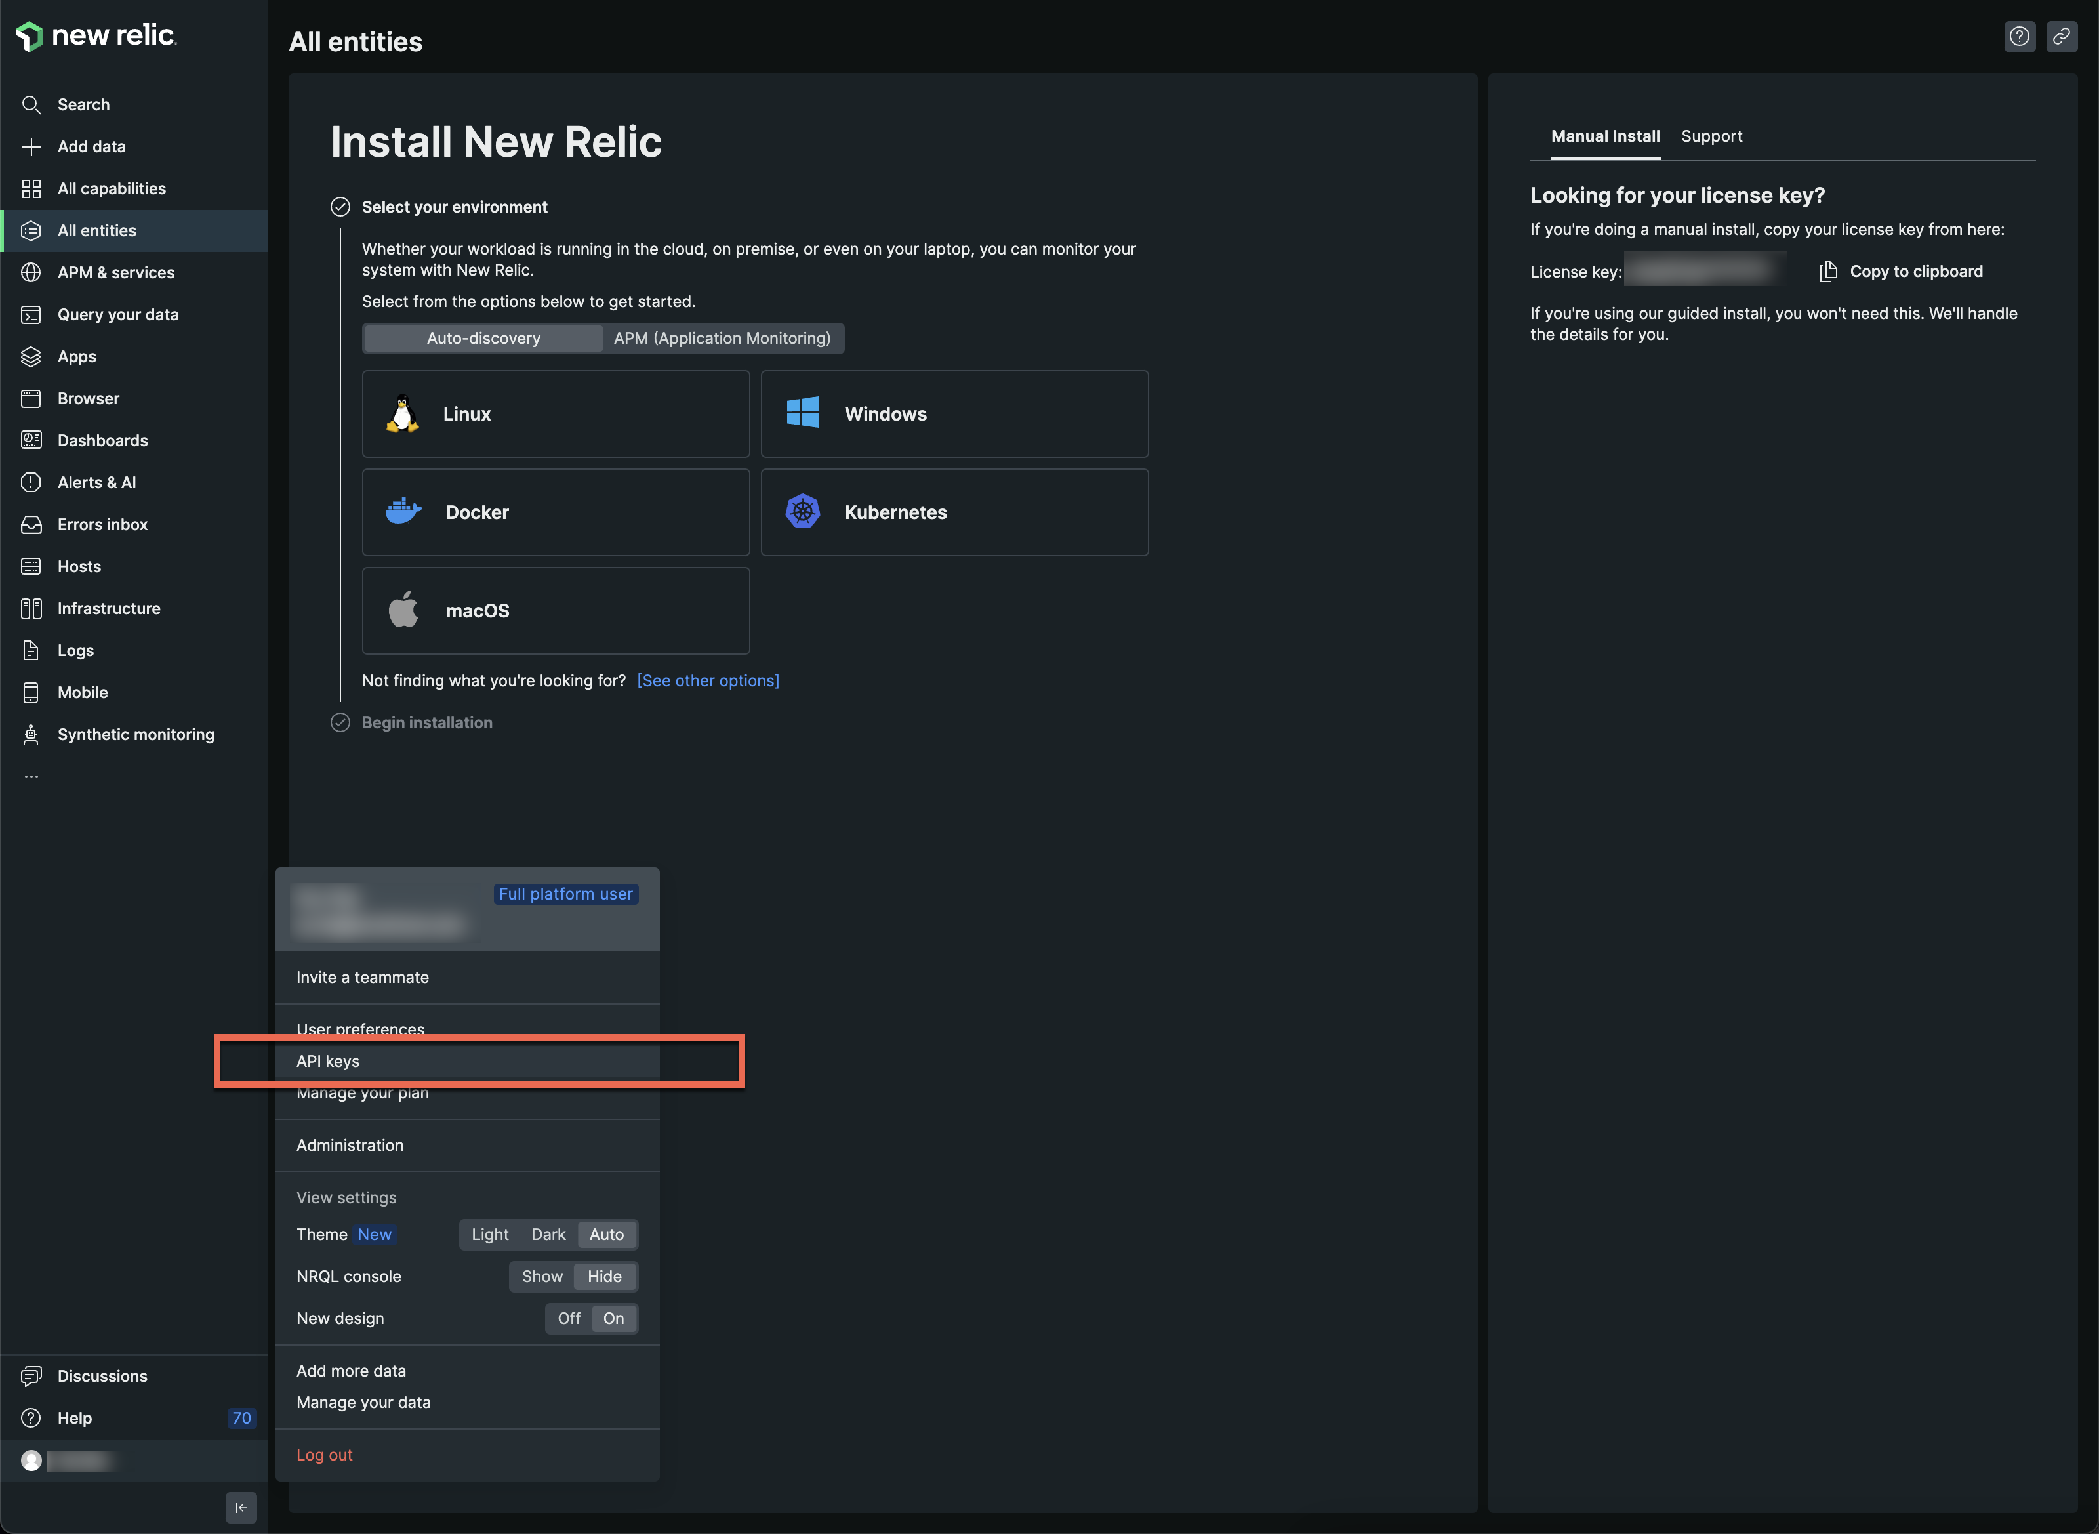Viewport: 2099px width, 1534px height.
Task: Click the Help question mark in sidebar
Action: tap(31, 1418)
